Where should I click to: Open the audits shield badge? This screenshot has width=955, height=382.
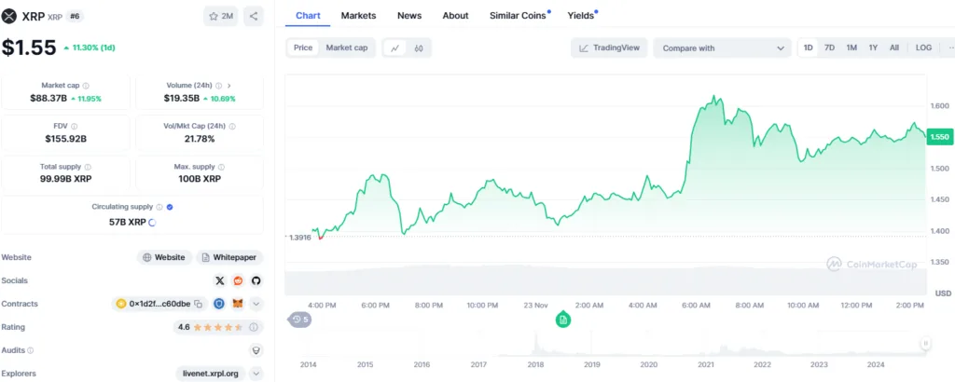point(256,350)
